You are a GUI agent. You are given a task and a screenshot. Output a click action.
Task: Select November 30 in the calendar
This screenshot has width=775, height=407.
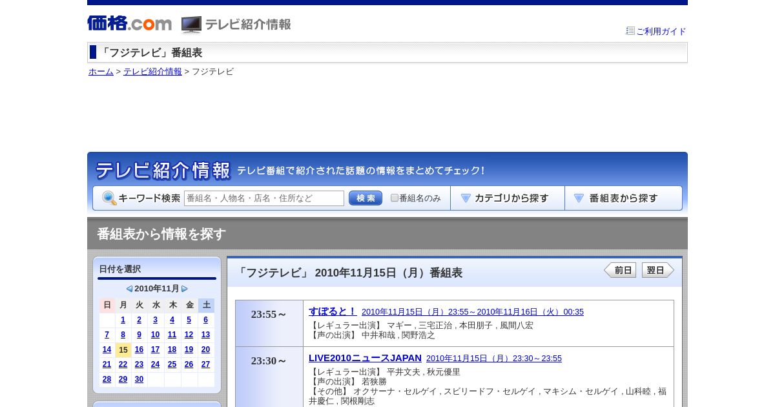(x=139, y=379)
